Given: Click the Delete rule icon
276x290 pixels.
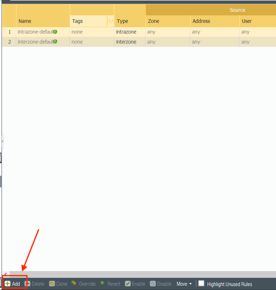Looking at the screenshot, I should (28, 284).
